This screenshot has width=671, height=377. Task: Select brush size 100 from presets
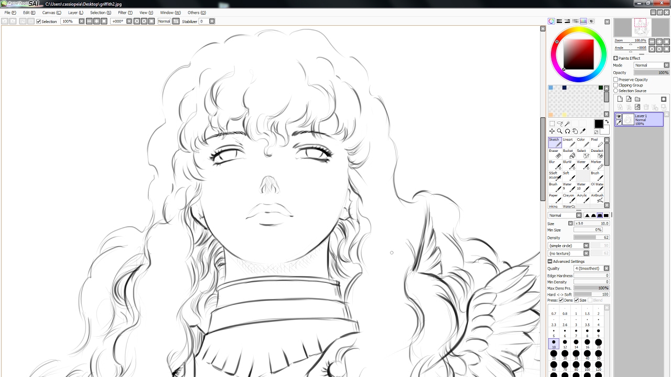pos(587,367)
